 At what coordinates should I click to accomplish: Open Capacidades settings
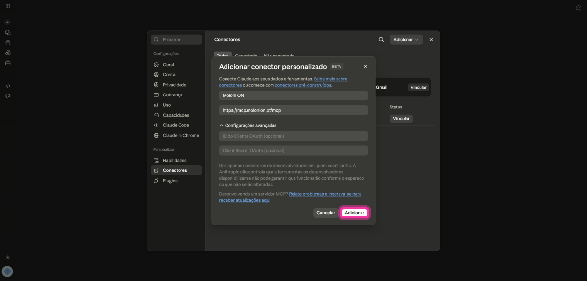pyautogui.click(x=176, y=115)
